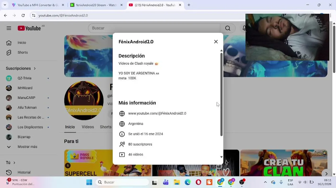Open a new browser tab
The height and width of the screenshot is (188, 336).
point(189,5)
